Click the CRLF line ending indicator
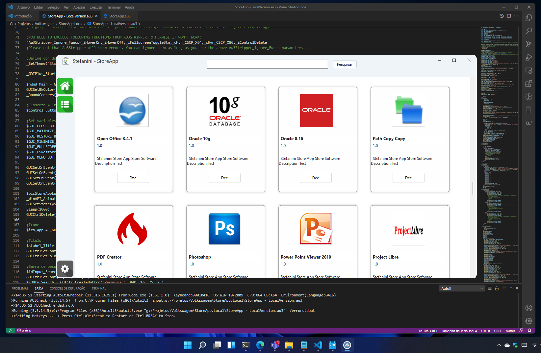 [x=498, y=331]
